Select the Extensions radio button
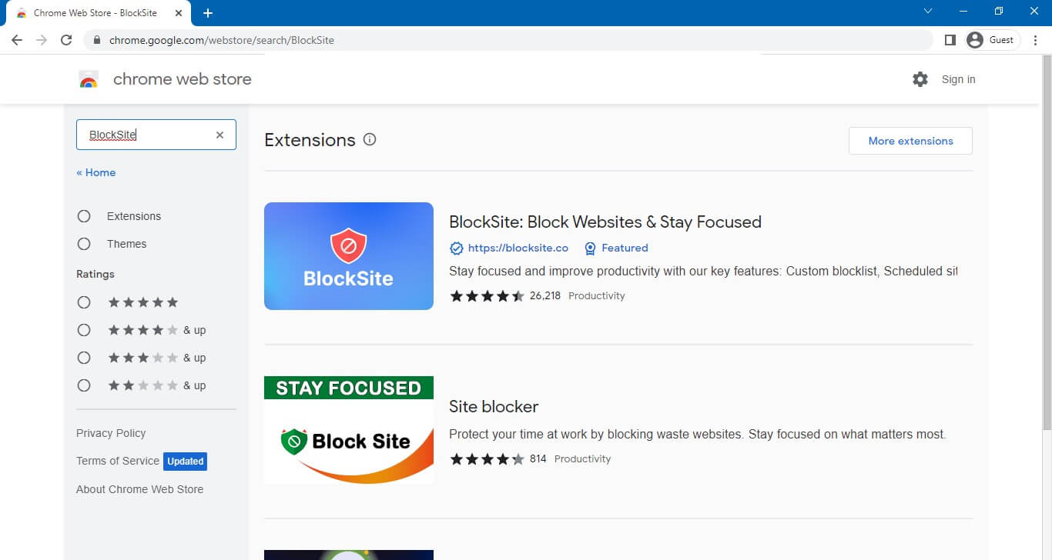The height and width of the screenshot is (560, 1052). point(84,216)
